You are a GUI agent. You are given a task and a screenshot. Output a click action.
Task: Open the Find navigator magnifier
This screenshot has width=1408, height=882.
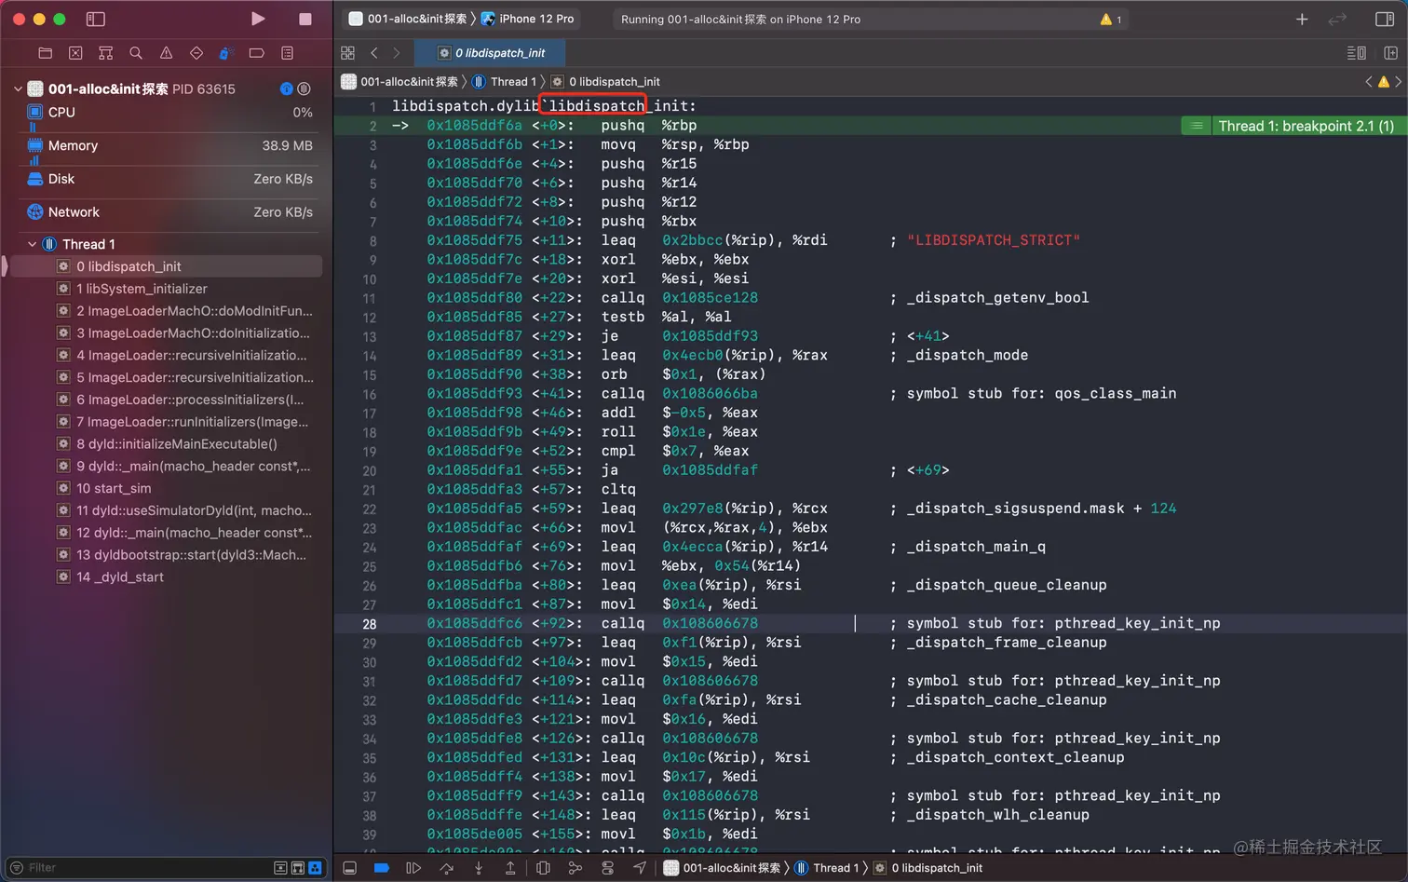click(x=136, y=53)
